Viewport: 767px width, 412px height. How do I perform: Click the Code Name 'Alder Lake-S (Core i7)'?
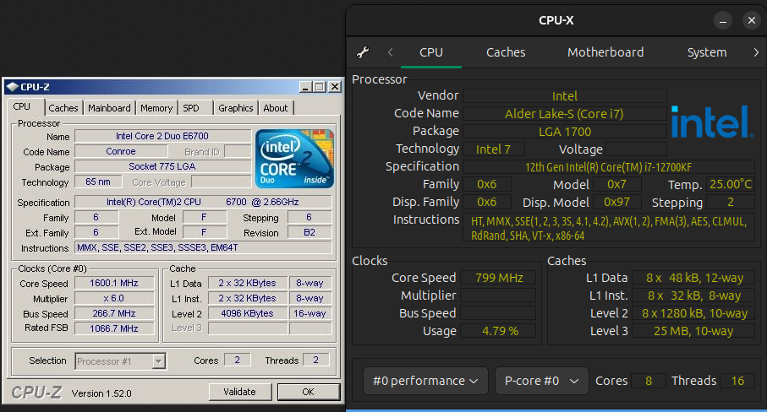click(565, 114)
